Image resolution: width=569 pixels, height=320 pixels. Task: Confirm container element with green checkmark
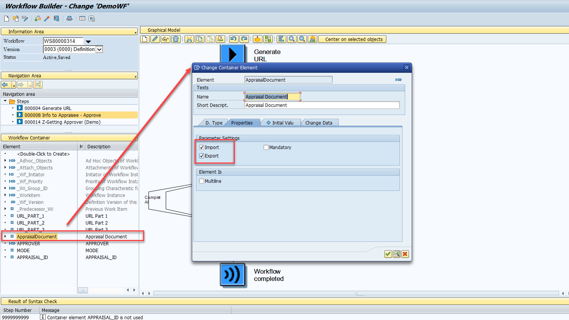[x=388, y=254]
